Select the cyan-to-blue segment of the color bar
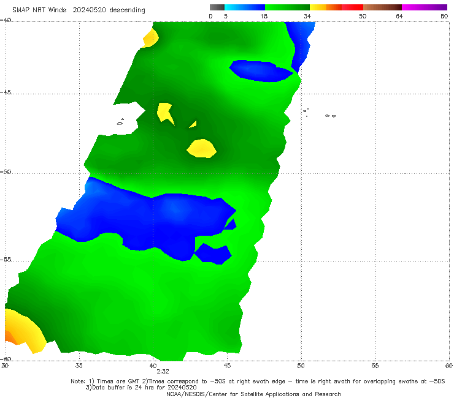The image size is (454, 398). (x=245, y=7)
